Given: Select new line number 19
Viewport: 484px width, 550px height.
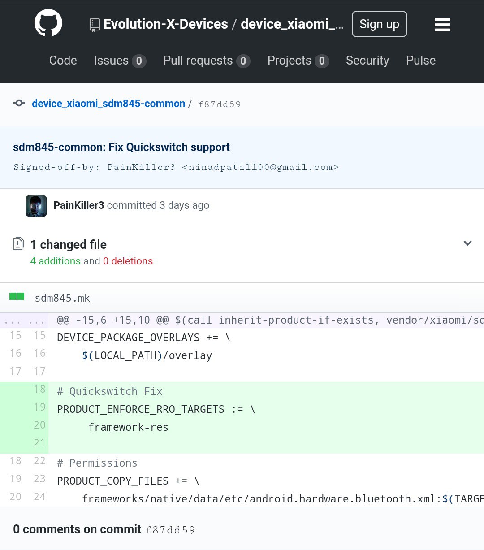Looking at the screenshot, I should 40,407.
